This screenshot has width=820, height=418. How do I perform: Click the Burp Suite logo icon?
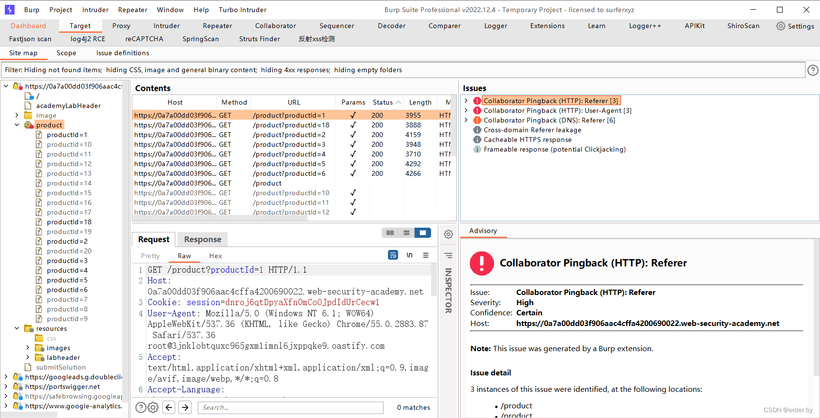click(9, 9)
